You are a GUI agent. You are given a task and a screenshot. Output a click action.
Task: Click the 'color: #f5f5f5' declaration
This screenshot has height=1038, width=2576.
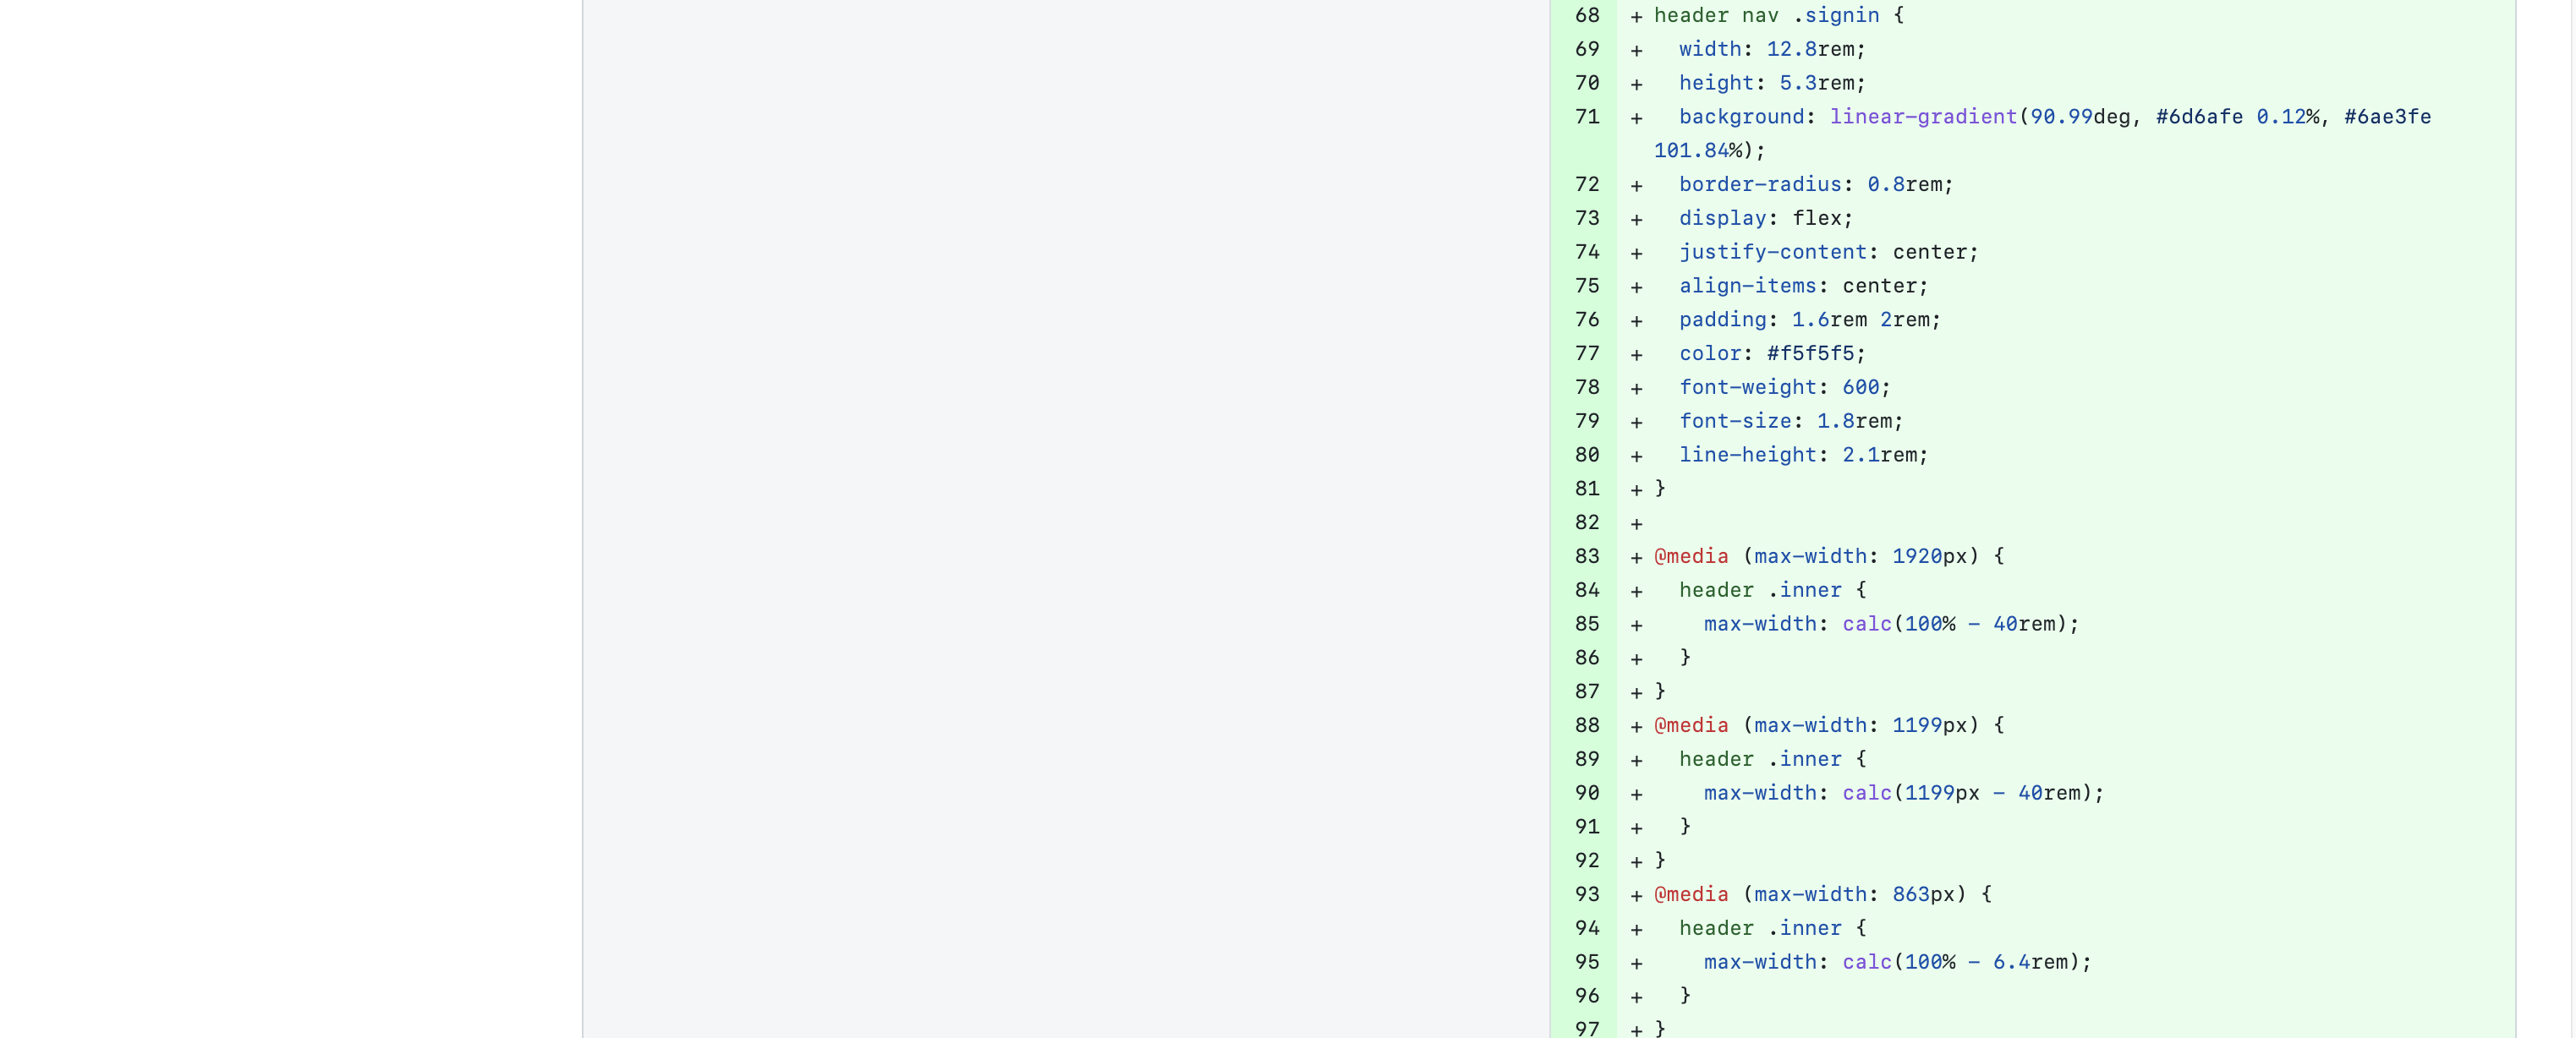click(x=1772, y=353)
